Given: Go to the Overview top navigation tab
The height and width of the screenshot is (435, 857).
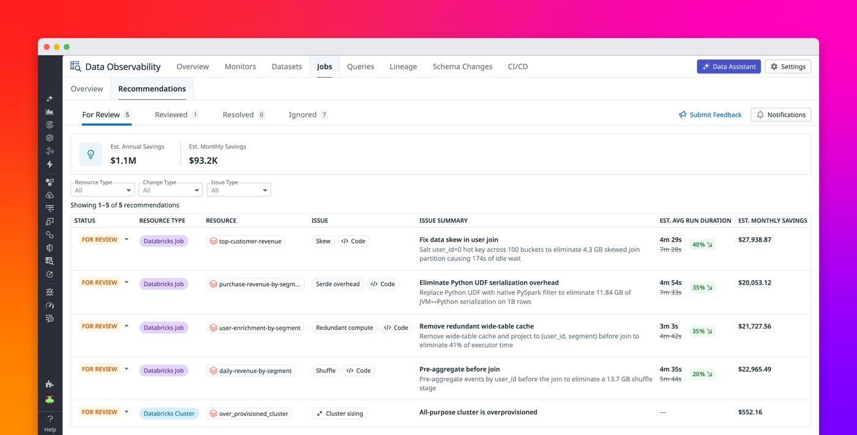Looking at the screenshot, I should [x=193, y=67].
